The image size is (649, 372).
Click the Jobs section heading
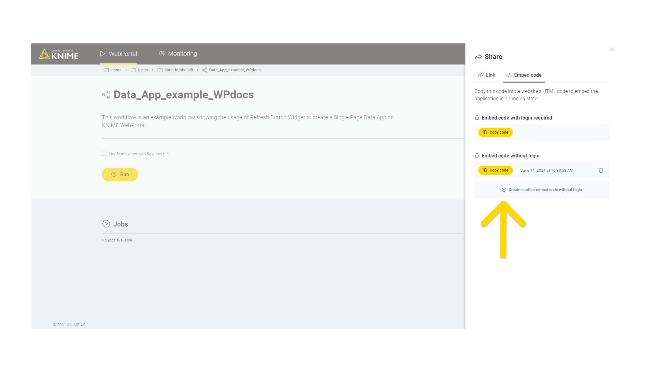click(121, 224)
